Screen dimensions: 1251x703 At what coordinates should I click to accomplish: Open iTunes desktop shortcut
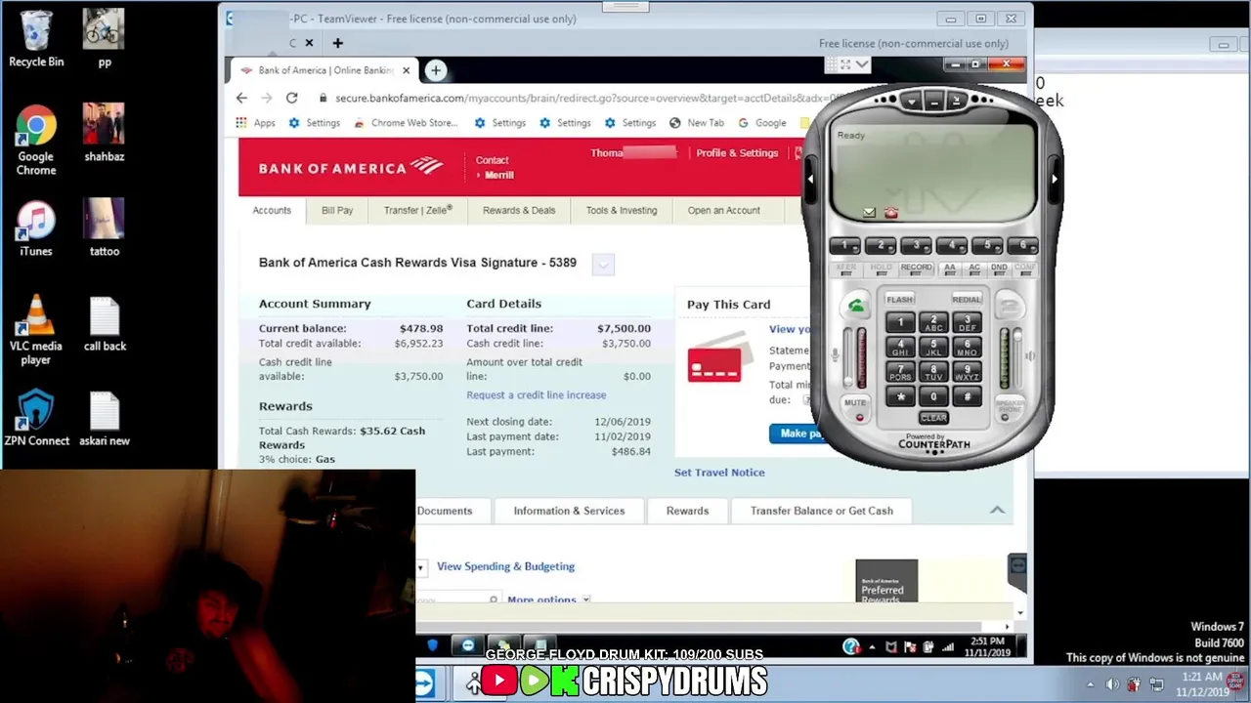pyautogui.click(x=36, y=228)
